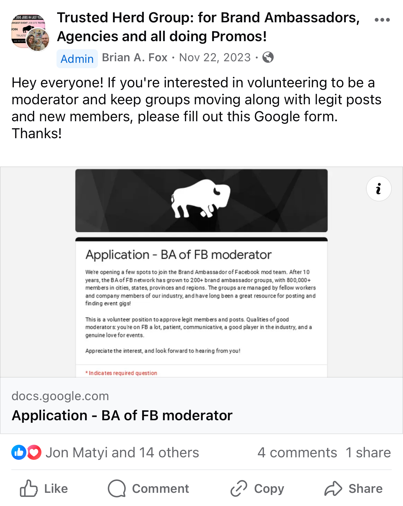Click the Comment speech bubble button
This screenshot has width=403, height=506.
(x=148, y=488)
